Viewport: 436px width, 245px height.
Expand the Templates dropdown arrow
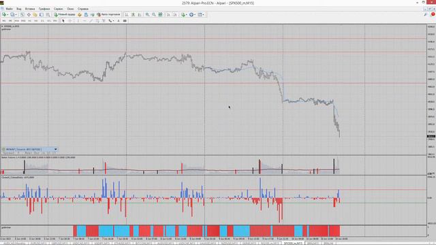204,14
